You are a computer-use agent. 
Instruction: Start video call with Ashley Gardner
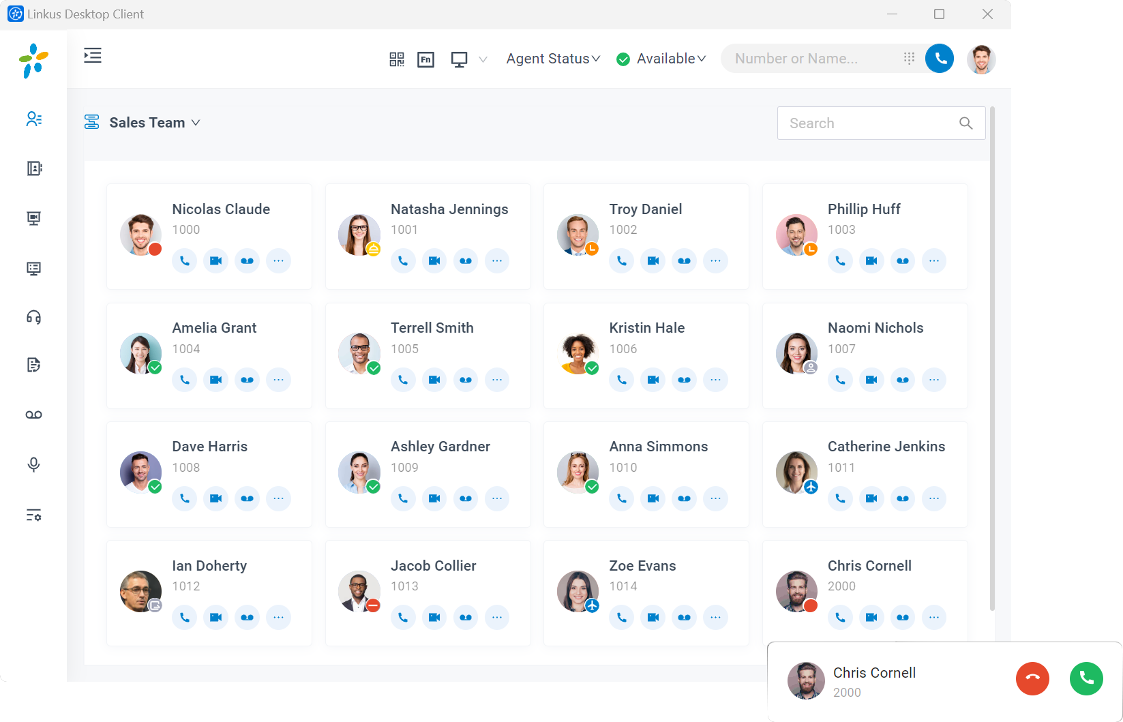(434, 498)
